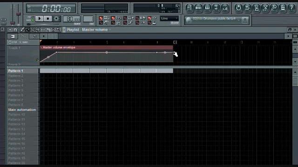Enable the Slide checkbox in playlist
This screenshot has width=298, height=167.
pos(20,42)
